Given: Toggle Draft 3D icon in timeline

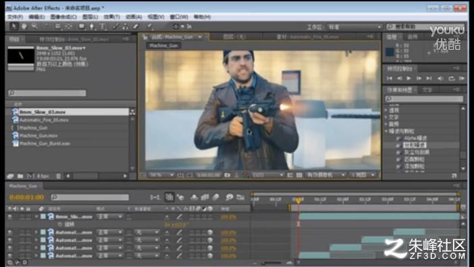Looking at the screenshot, I should tap(181, 197).
